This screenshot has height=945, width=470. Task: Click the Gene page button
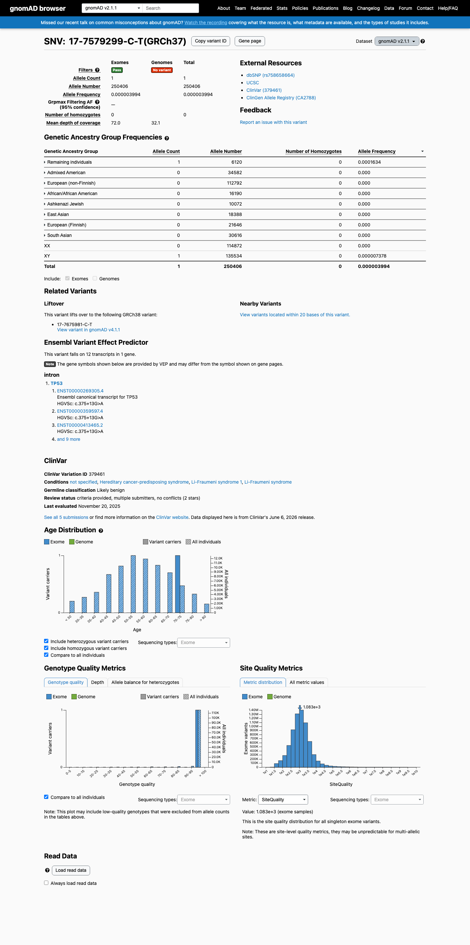(x=250, y=41)
